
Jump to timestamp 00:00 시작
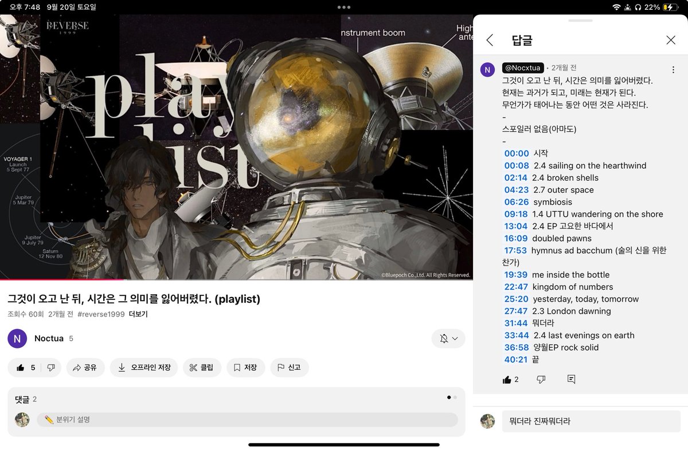point(517,153)
